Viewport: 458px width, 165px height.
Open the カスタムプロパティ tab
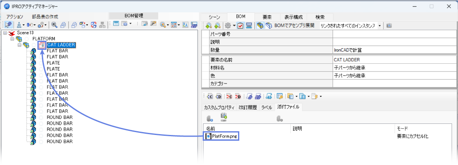click(x=220, y=107)
